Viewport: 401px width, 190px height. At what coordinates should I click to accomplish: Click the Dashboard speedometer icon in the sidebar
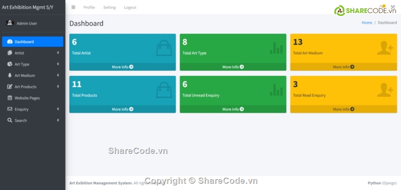tap(10, 42)
